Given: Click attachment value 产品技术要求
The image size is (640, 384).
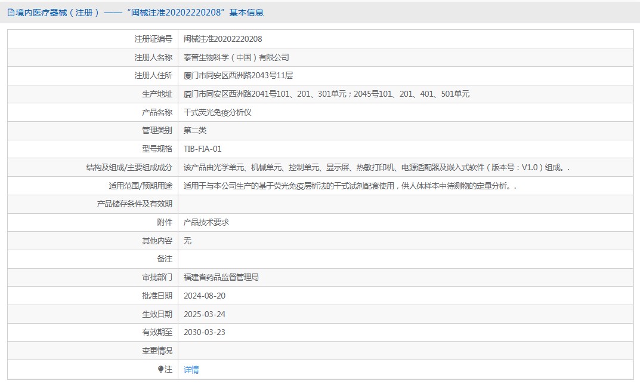Looking at the screenshot, I should [206, 222].
